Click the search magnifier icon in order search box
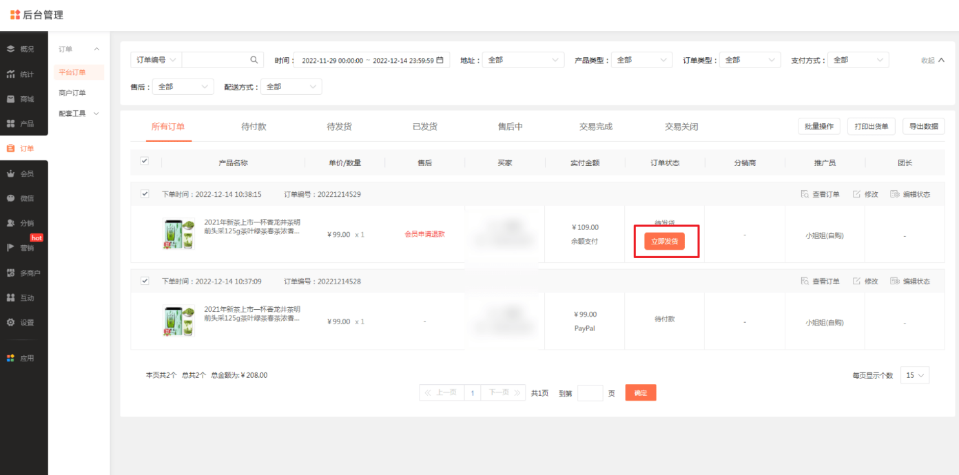Viewport: 959px width, 475px height. pos(254,60)
